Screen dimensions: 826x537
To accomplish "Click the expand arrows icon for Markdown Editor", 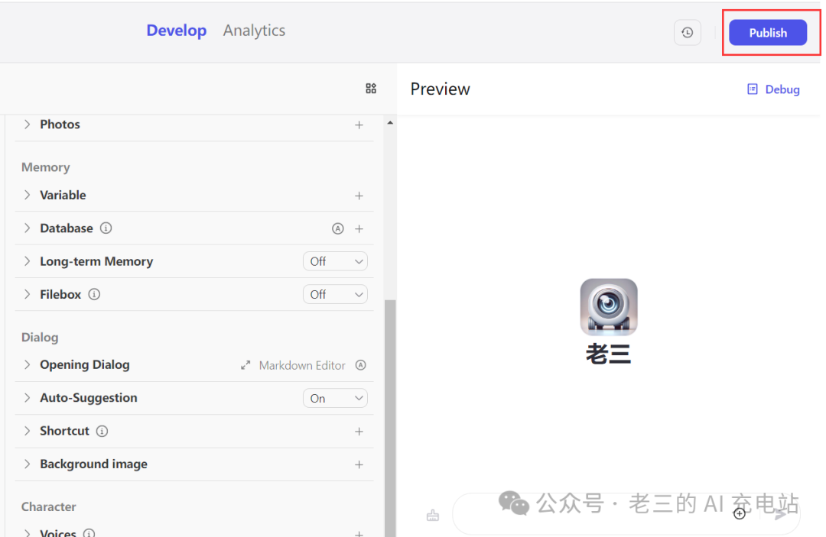I will click(246, 365).
